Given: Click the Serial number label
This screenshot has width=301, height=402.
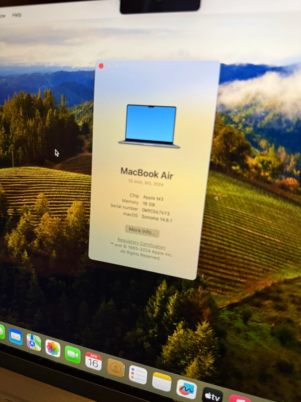Looking at the screenshot, I should (x=124, y=207).
